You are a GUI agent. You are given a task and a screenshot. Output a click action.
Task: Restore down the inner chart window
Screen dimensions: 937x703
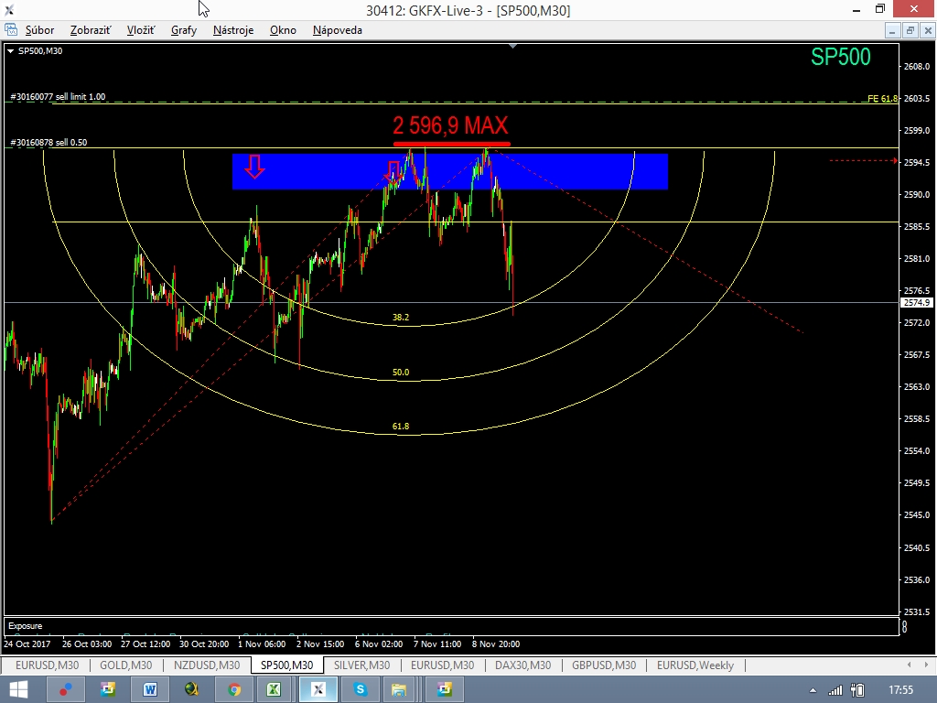(x=910, y=30)
